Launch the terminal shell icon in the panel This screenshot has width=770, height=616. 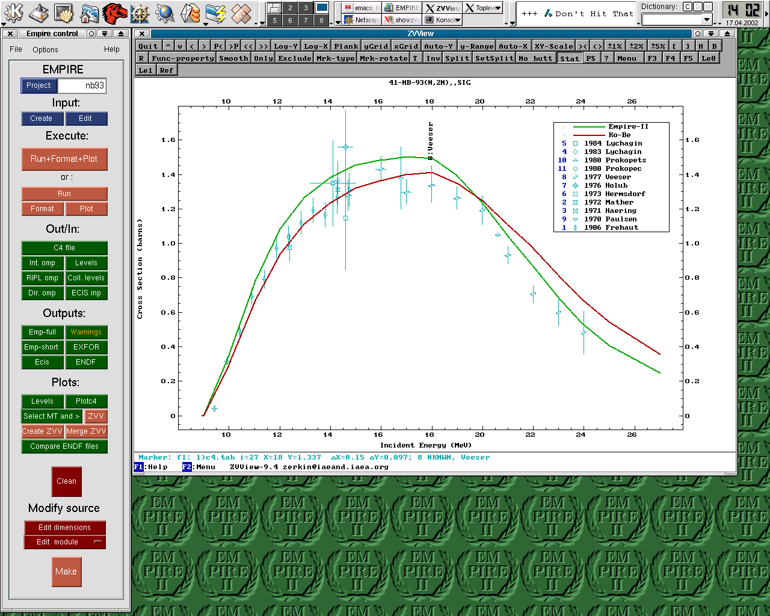(x=64, y=12)
